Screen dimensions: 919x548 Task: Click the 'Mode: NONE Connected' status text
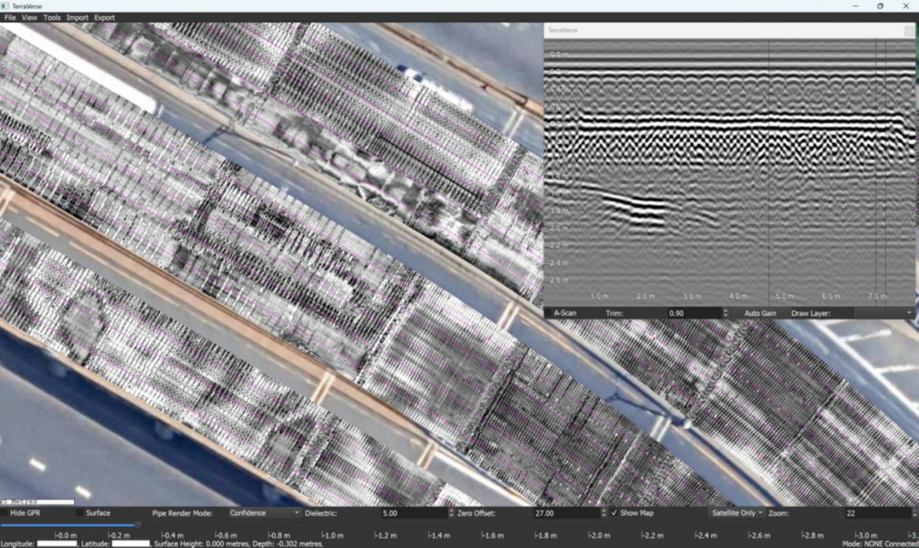click(x=880, y=544)
